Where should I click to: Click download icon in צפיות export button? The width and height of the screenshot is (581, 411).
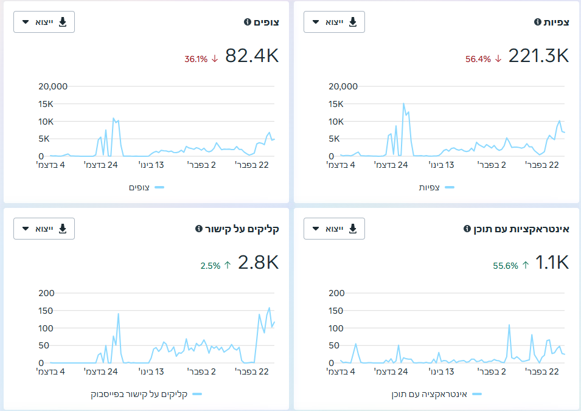[x=353, y=22]
